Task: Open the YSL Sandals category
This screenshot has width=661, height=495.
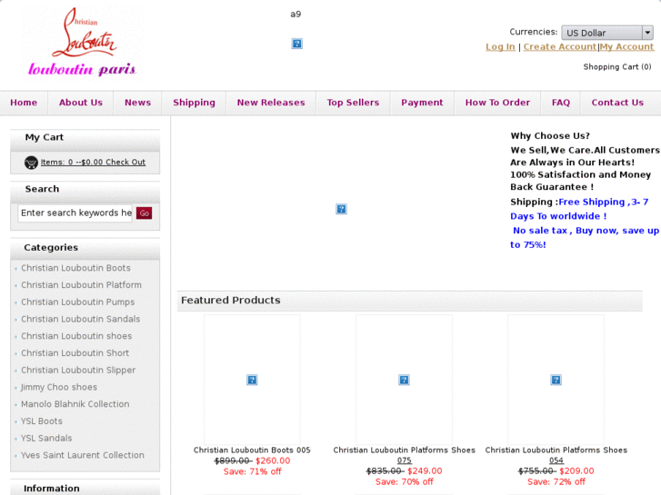Action: point(46,438)
